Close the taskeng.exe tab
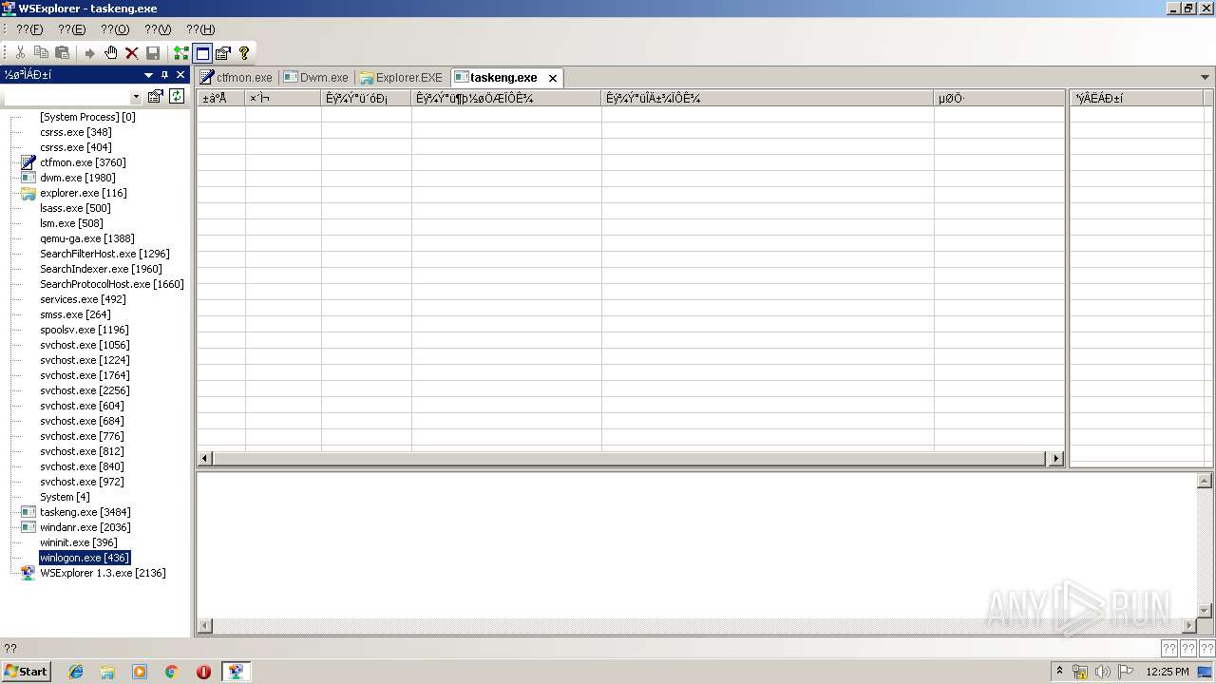The image size is (1216, 684). click(553, 78)
